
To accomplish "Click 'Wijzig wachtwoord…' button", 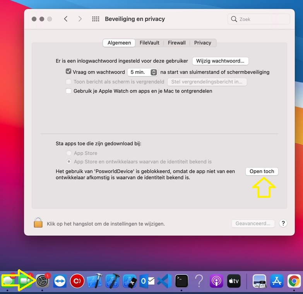I will click(220, 61).
